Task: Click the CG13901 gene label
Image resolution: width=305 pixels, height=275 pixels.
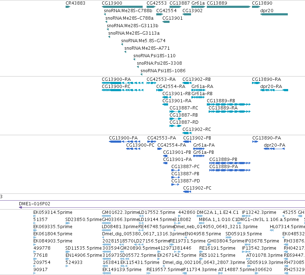Action: (172, 18)
